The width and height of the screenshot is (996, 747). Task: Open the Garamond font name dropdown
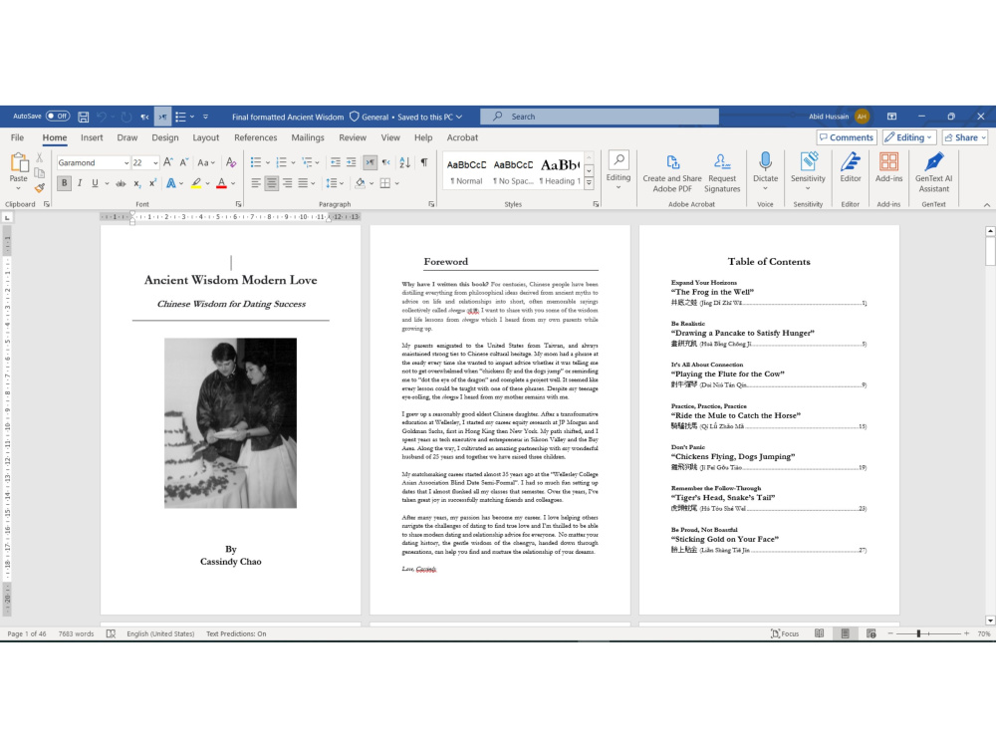[x=126, y=163]
